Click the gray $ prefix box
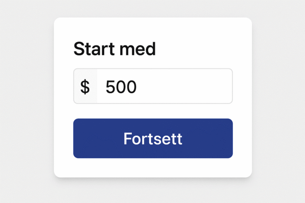305x203 pixels. [x=85, y=87]
